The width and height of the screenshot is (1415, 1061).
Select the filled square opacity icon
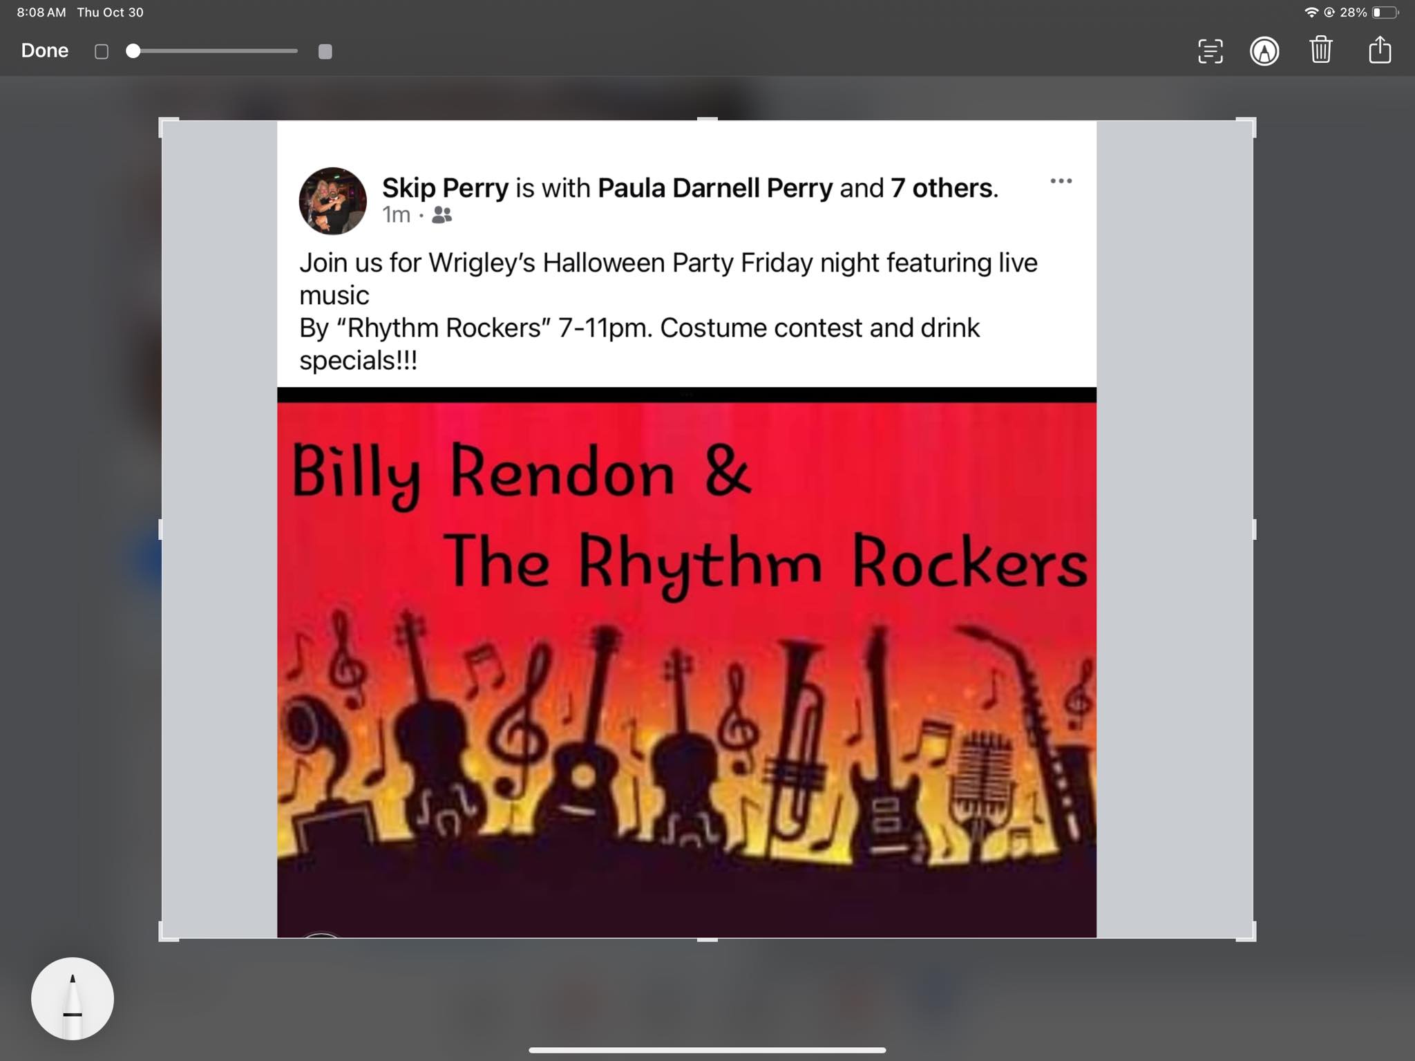(x=325, y=52)
